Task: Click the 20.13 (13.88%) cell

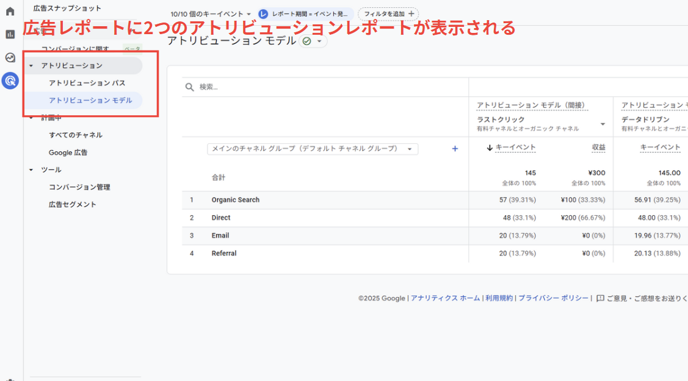Action: 657,254
